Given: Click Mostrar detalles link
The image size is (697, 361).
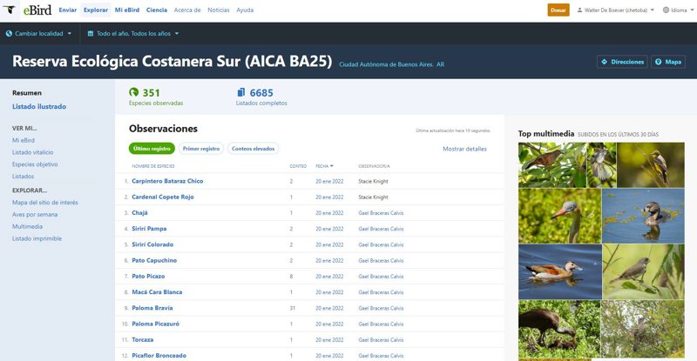Looking at the screenshot, I should (464, 149).
